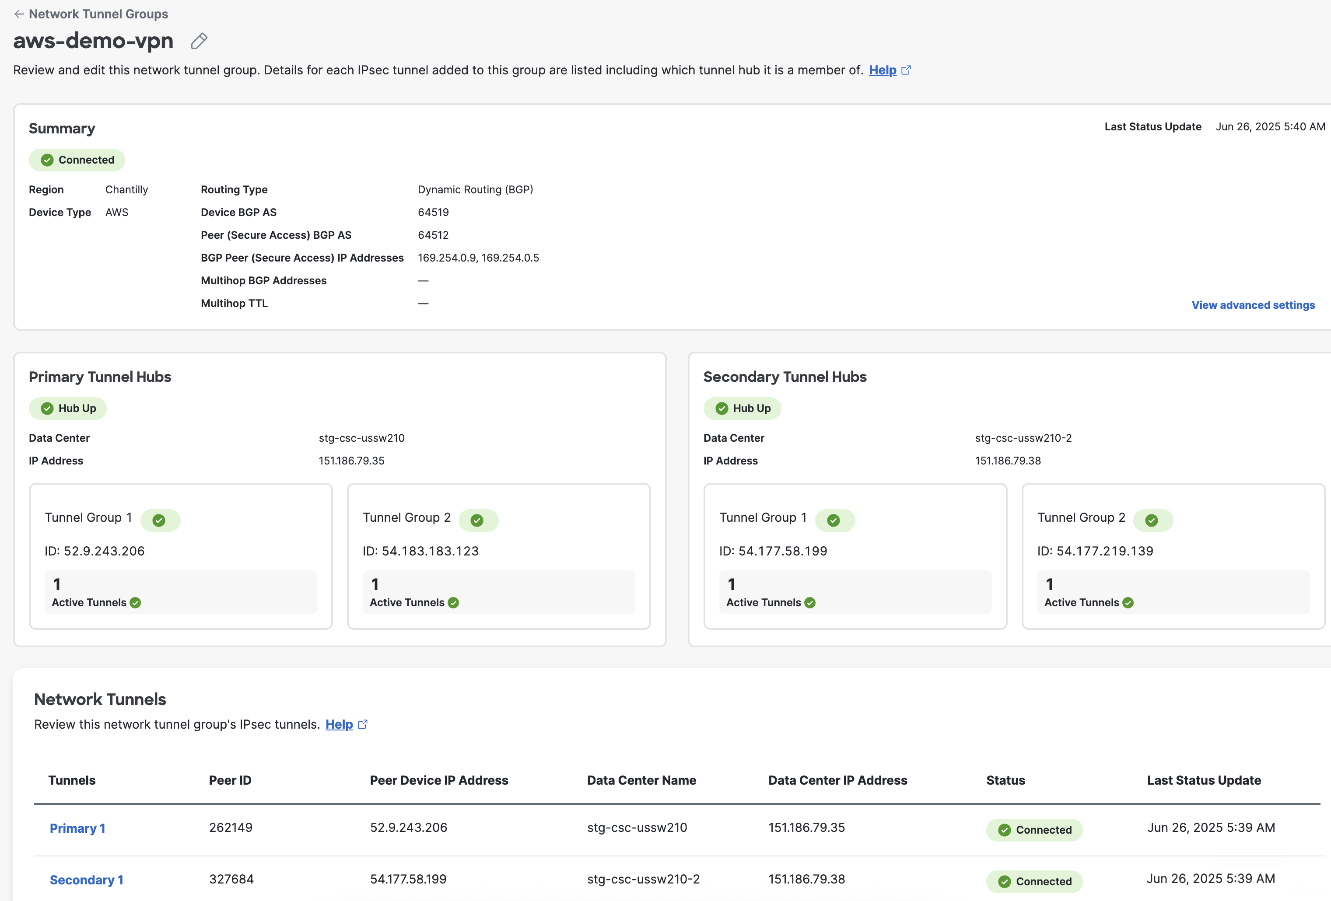Viewport: 1331px width, 901px height.
Task: Click Secondary hub Data Center stg-csc-ussw210-2
Action: (x=1023, y=438)
